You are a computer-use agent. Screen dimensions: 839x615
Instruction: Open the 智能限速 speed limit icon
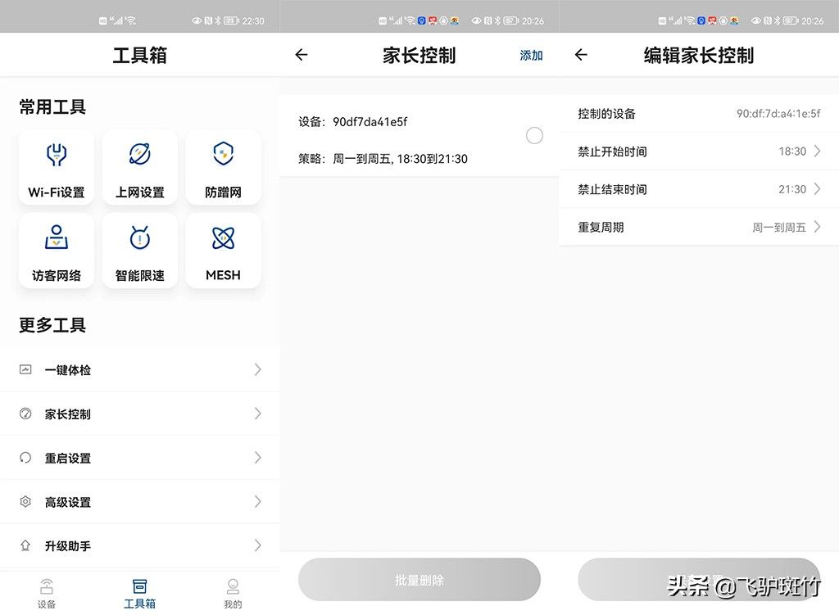tap(139, 237)
